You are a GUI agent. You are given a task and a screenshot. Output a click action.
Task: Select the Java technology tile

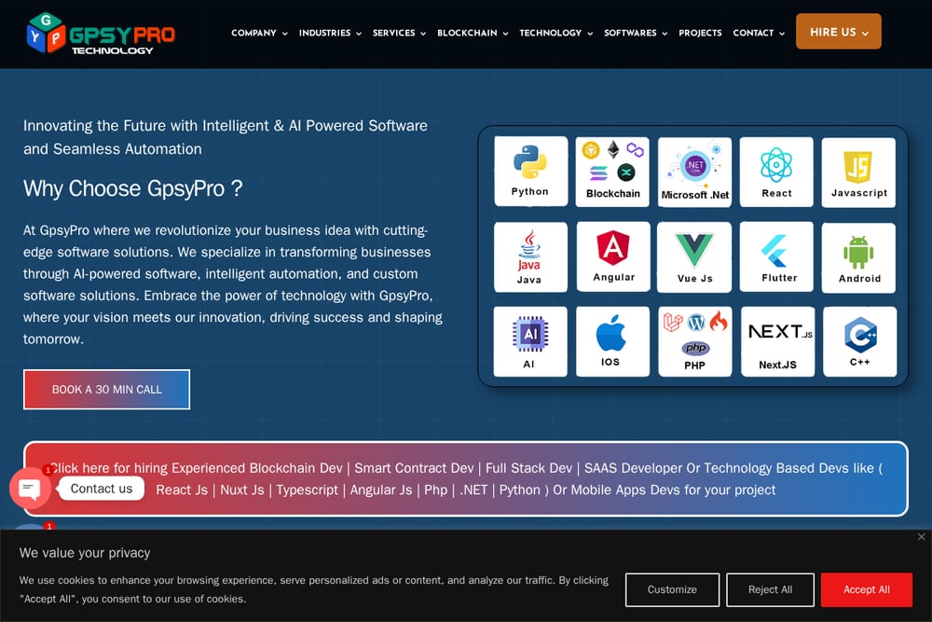pyautogui.click(x=530, y=256)
